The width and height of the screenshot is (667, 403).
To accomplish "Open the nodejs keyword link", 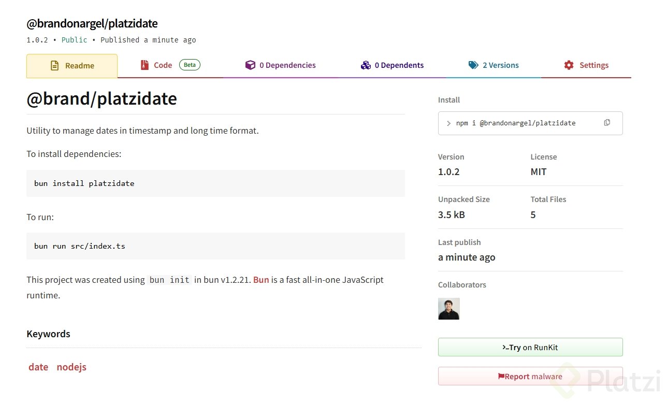I will (71, 367).
